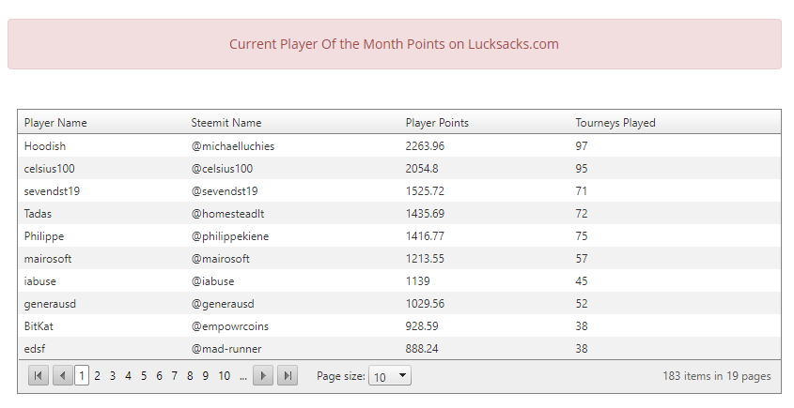Sort by Player Name column header

point(55,123)
